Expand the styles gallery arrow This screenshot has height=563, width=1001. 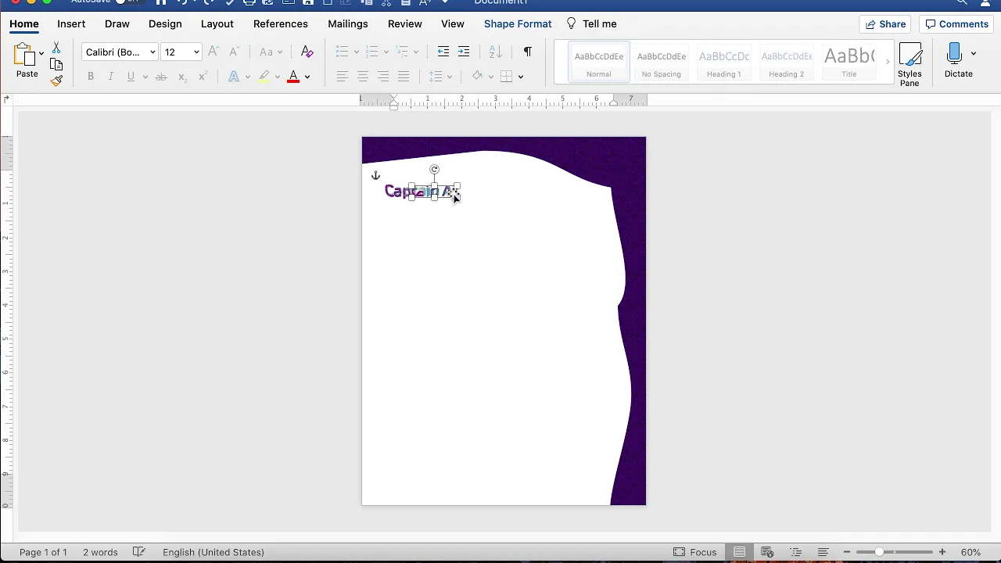[x=887, y=62]
